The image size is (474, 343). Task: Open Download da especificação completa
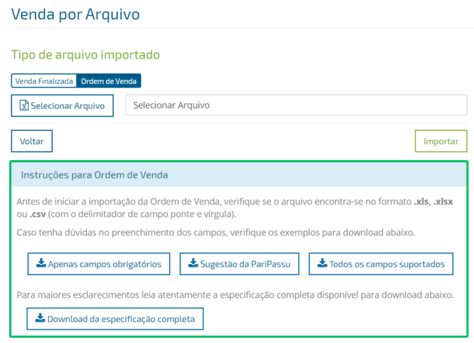115,319
